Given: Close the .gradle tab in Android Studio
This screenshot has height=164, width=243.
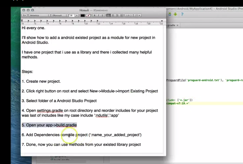Looking at the screenshot, I should coord(178,25).
